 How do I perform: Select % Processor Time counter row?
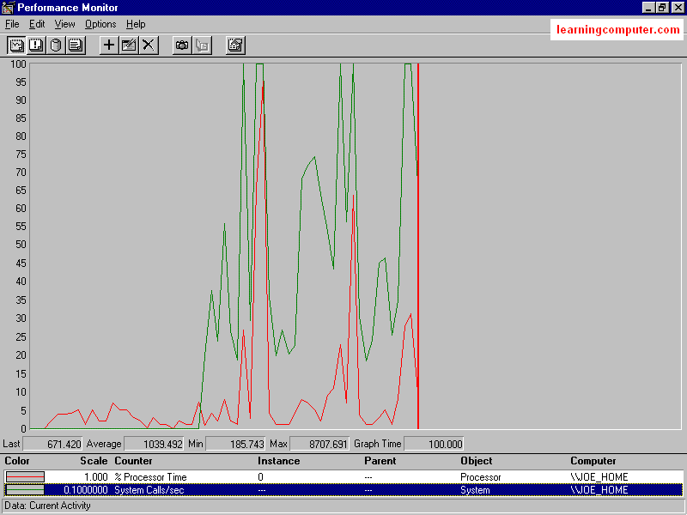pos(343,477)
